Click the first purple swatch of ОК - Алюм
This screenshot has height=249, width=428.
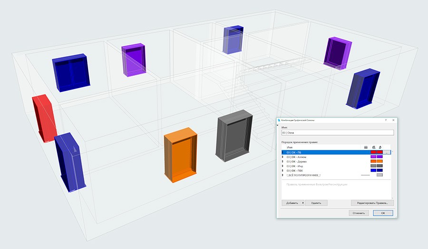pos(373,157)
